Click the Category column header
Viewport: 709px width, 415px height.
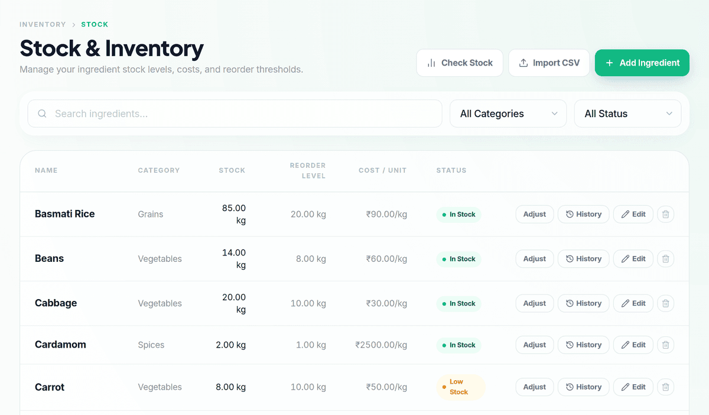pyautogui.click(x=159, y=170)
